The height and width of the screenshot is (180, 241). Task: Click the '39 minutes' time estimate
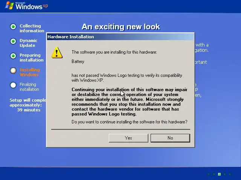coord(29,110)
